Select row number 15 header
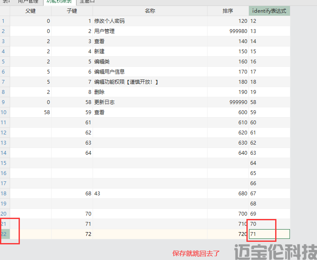 click(5, 163)
